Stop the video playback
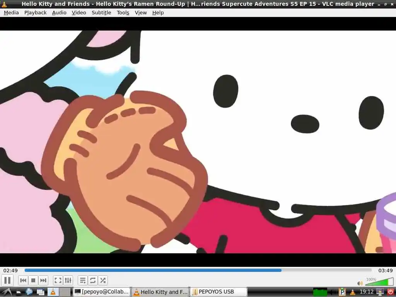Viewport: 396px width, 297px height. click(33, 280)
